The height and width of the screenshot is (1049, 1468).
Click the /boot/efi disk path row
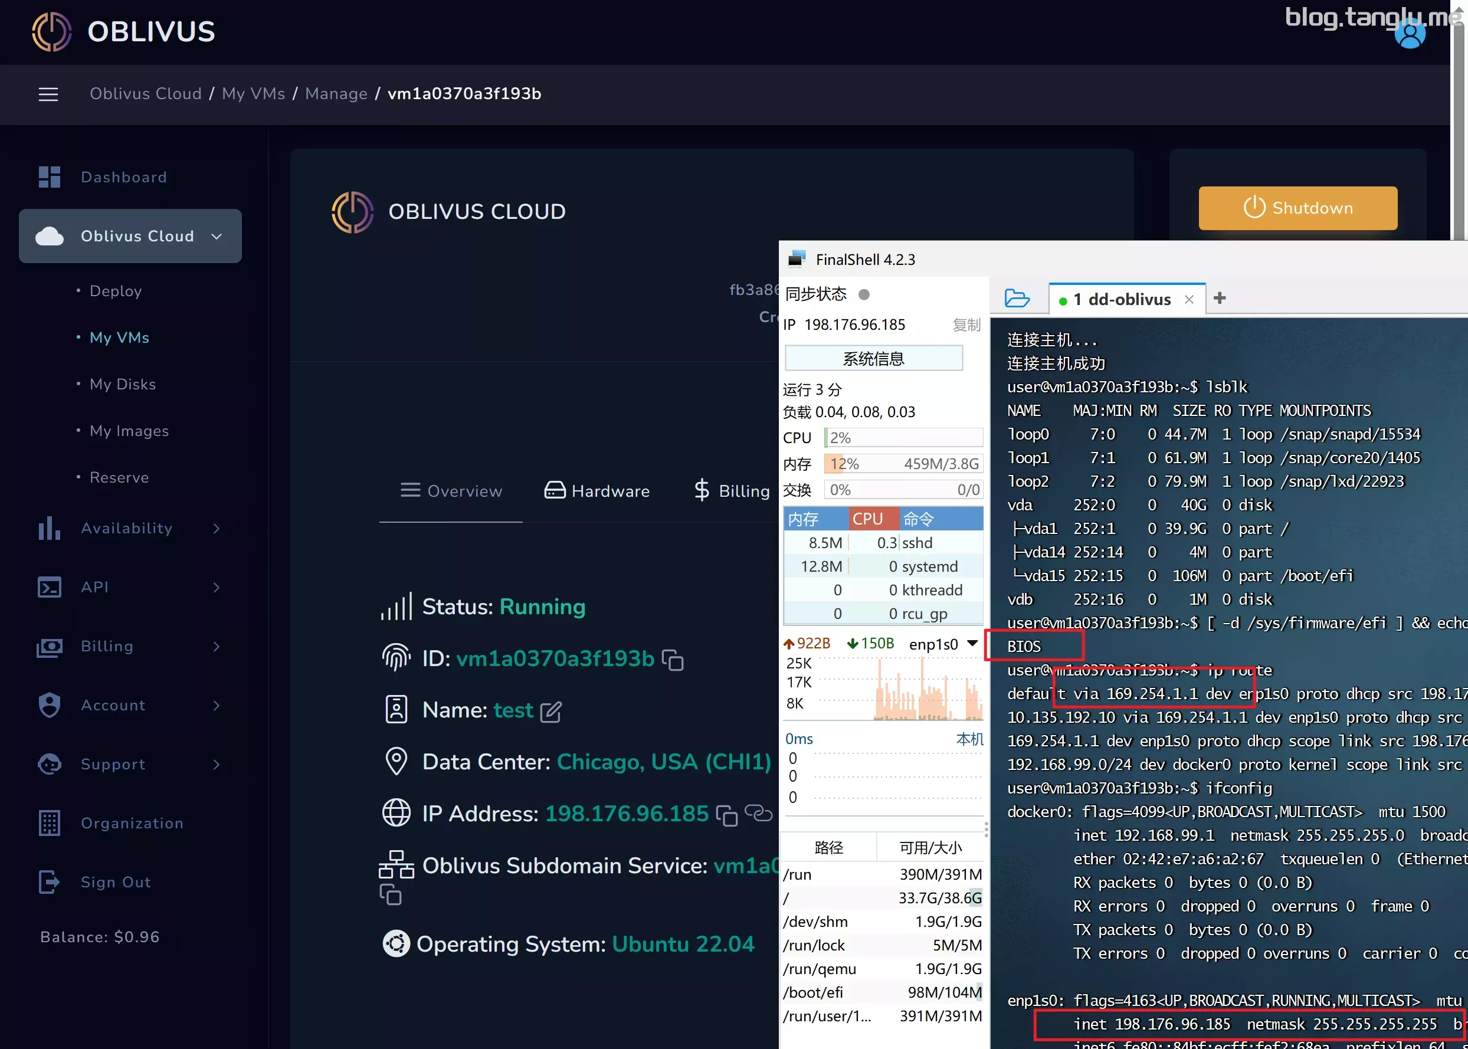coord(883,992)
